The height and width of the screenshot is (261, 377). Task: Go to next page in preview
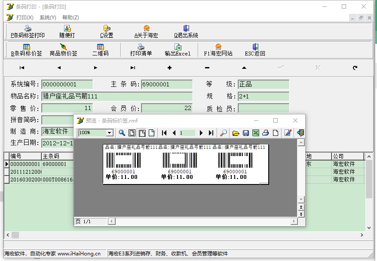[201, 133]
